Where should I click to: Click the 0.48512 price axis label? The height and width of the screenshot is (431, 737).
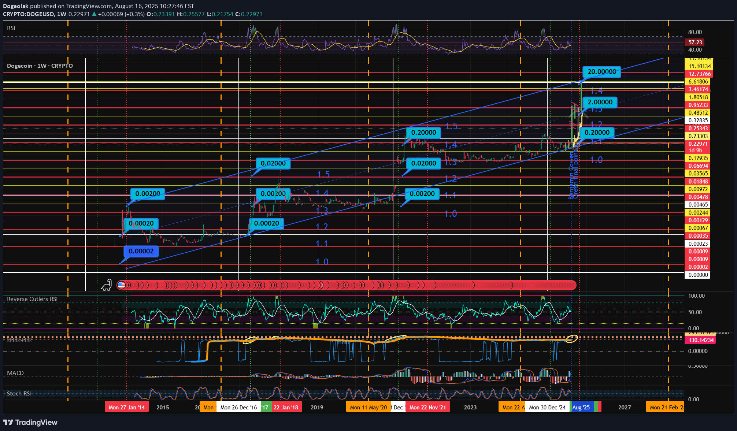click(697, 113)
